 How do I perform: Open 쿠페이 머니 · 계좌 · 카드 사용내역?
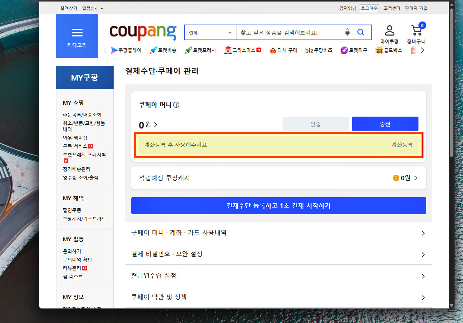pyautogui.click(x=279, y=232)
